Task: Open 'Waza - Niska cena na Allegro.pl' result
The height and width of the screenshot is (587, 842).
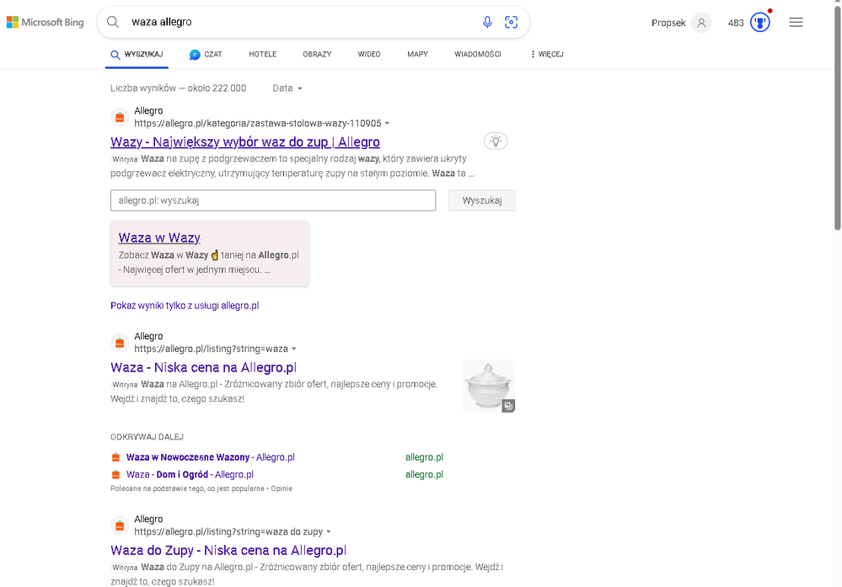Action: 203,367
